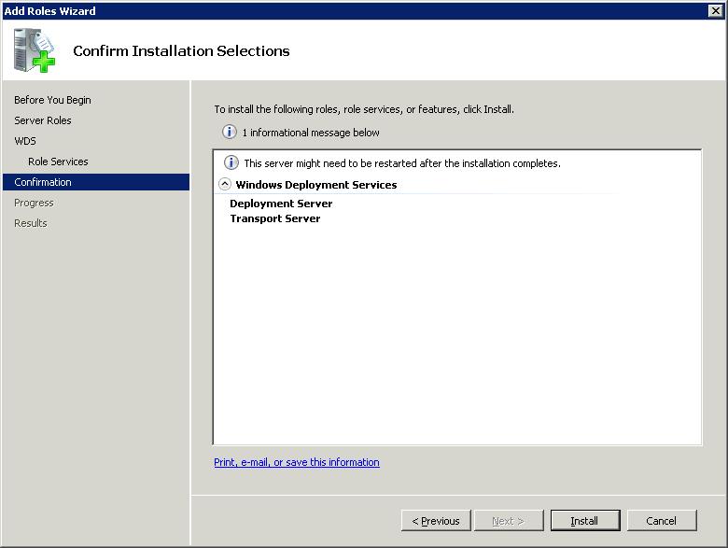The height and width of the screenshot is (548, 728).
Task: Click the greyed-out Progress step
Action: tap(34, 203)
